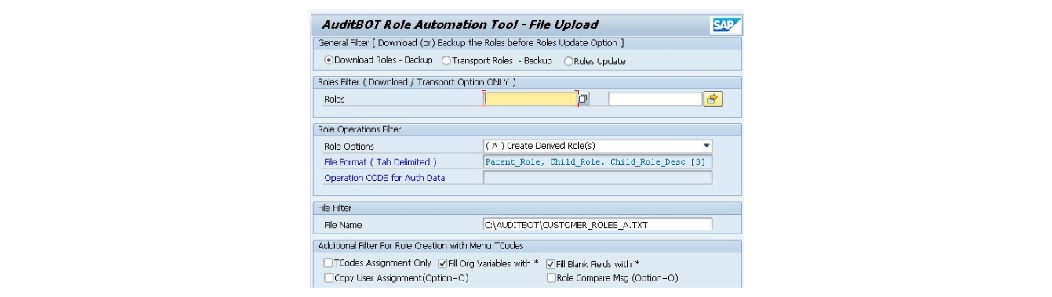
Task: Expand the Role Options dropdown
Action: pos(706,146)
